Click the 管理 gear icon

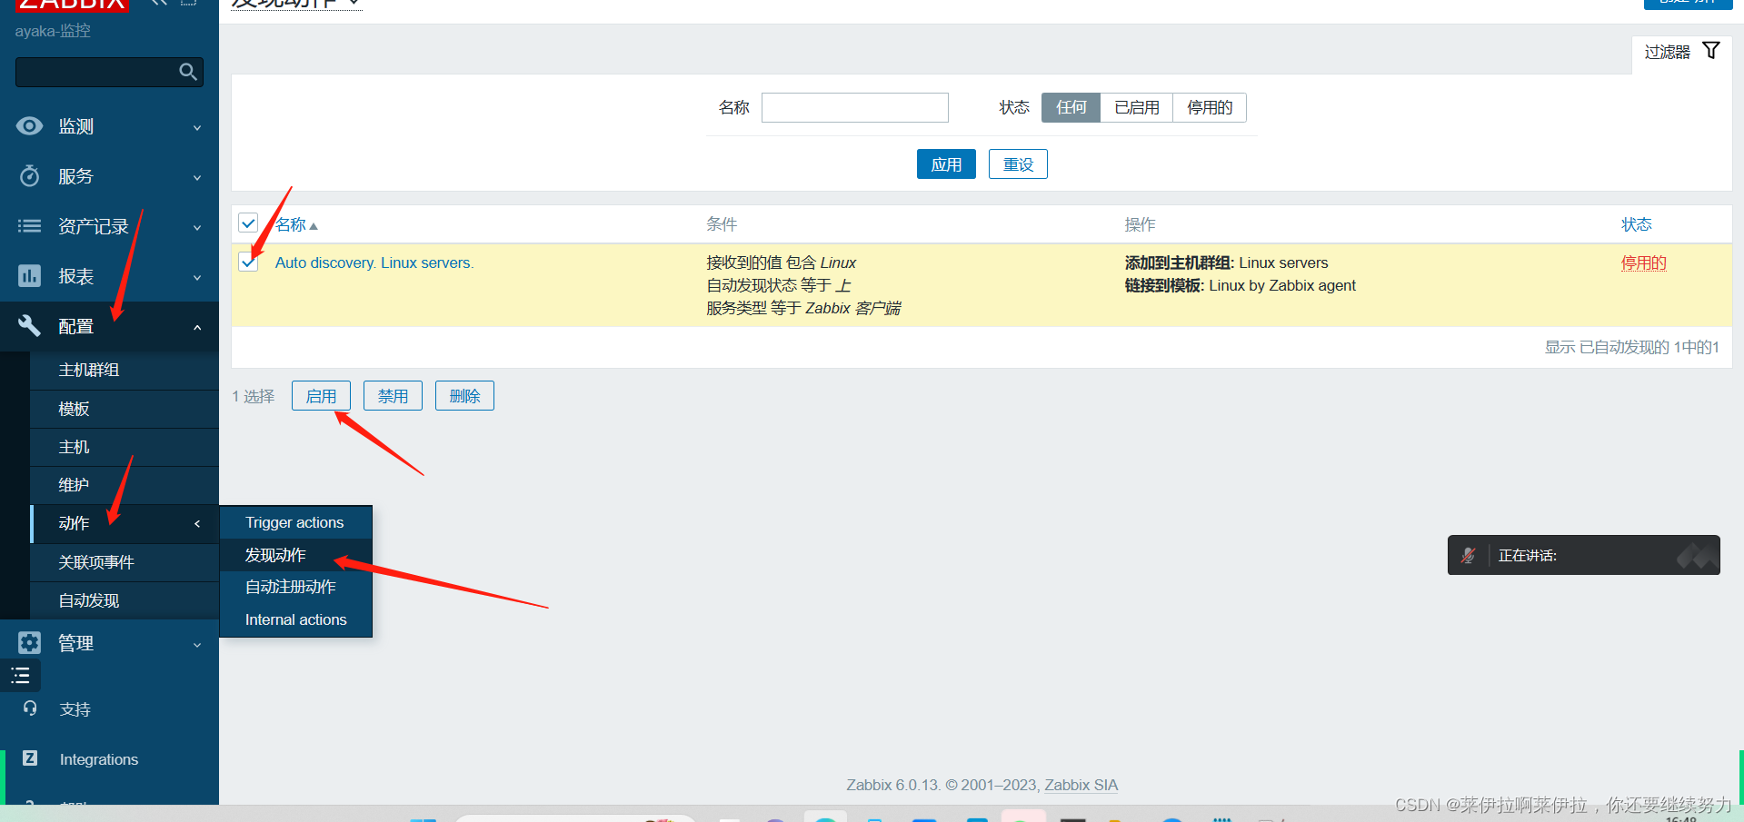coord(29,643)
